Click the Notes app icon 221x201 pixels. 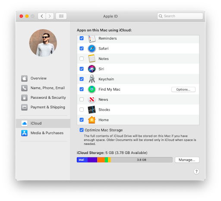tap(92, 59)
